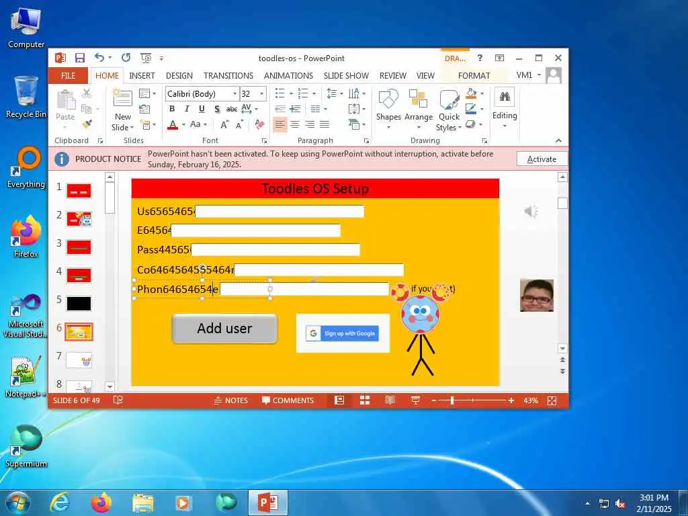Open Ribbon Display Options icon
The width and height of the screenshot is (688, 516).
499,58
